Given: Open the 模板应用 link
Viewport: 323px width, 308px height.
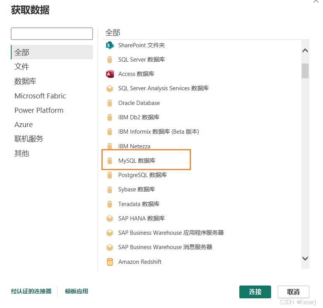Looking at the screenshot, I should point(76,291).
